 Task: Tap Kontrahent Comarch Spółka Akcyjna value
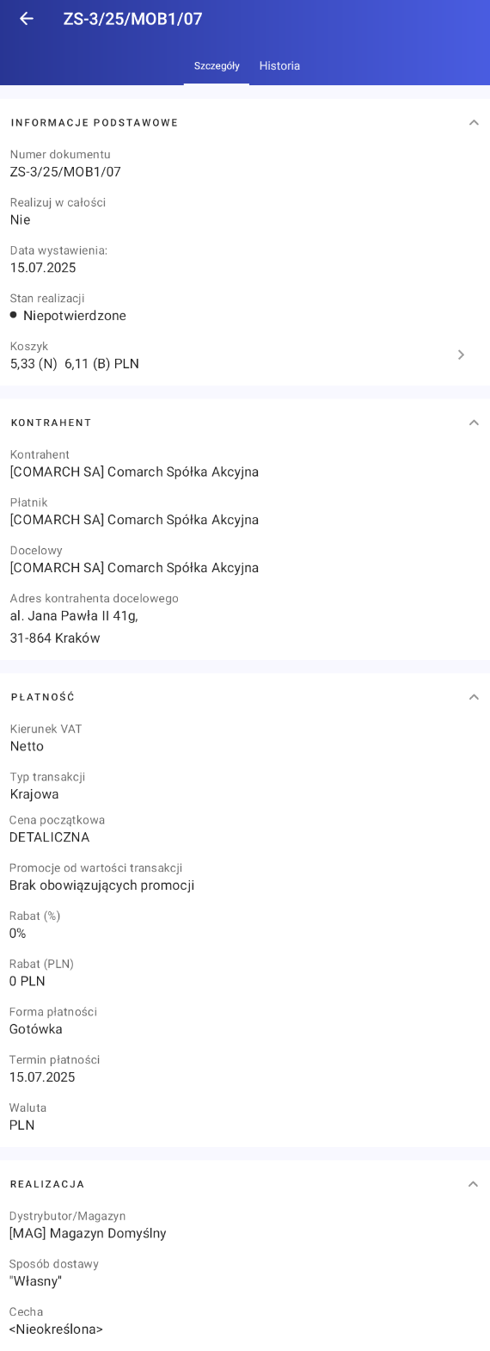(x=134, y=472)
